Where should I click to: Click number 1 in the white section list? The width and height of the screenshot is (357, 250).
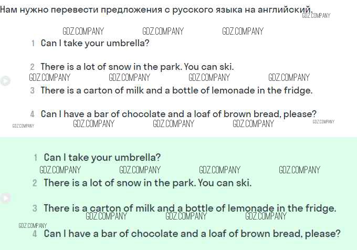(x=33, y=44)
